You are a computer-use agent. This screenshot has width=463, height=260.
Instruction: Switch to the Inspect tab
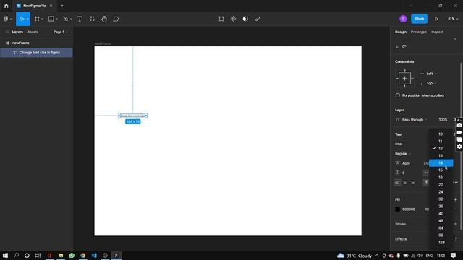pyautogui.click(x=437, y=32)
